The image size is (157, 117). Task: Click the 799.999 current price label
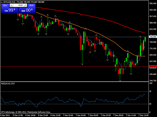click(153, 37)
